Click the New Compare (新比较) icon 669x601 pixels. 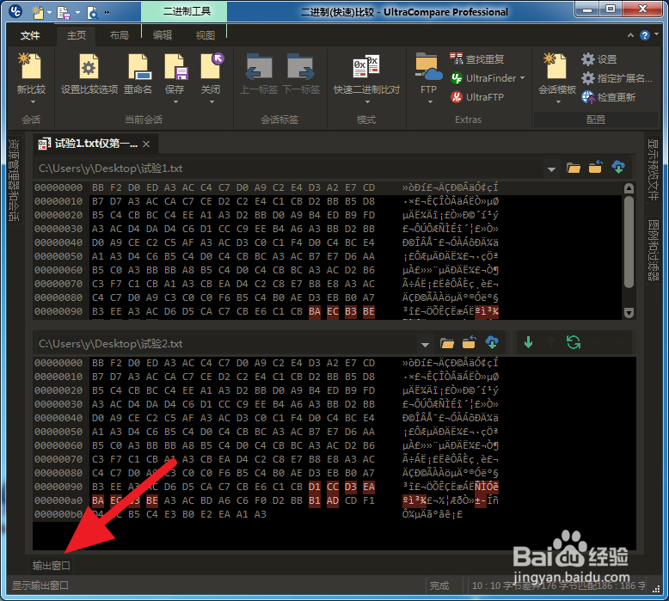[x=31, y=67]
